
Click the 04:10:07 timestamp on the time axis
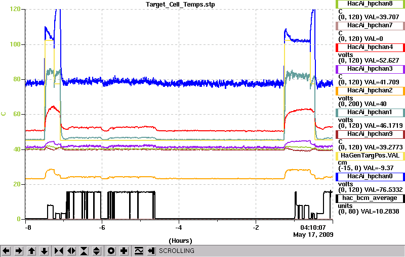(313, 228)
